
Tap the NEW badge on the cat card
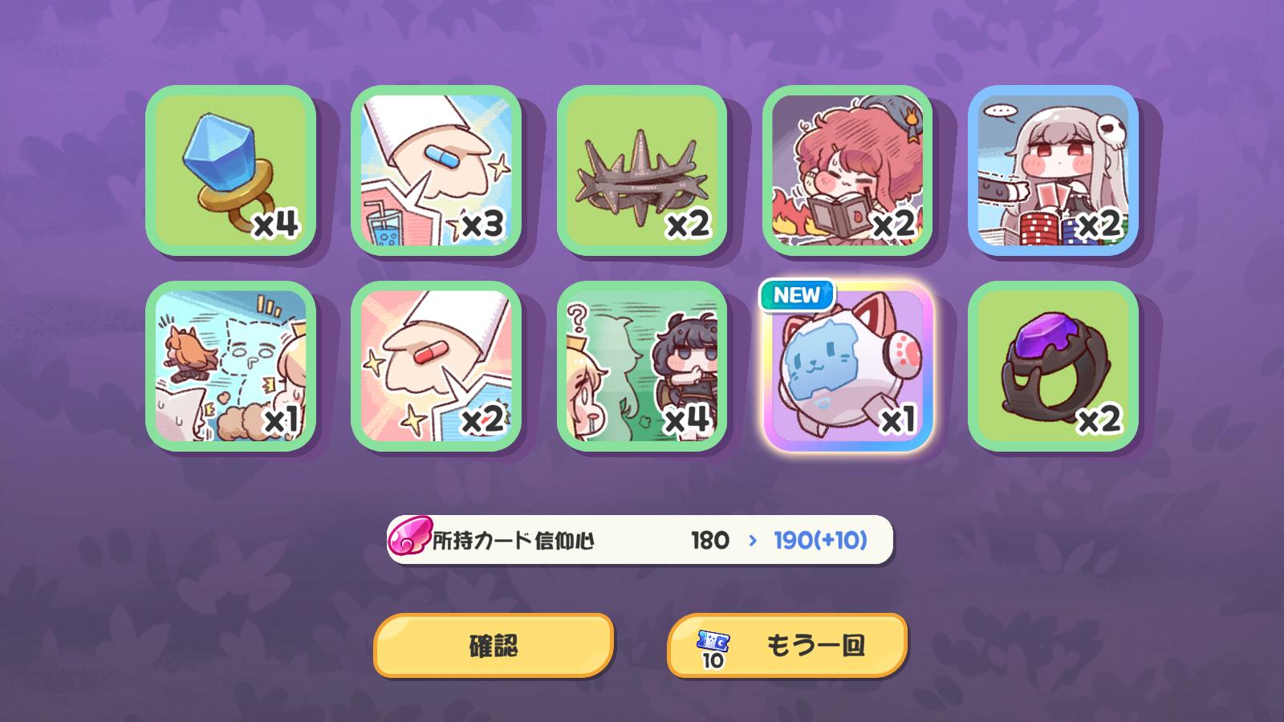[x=797, y=295]
